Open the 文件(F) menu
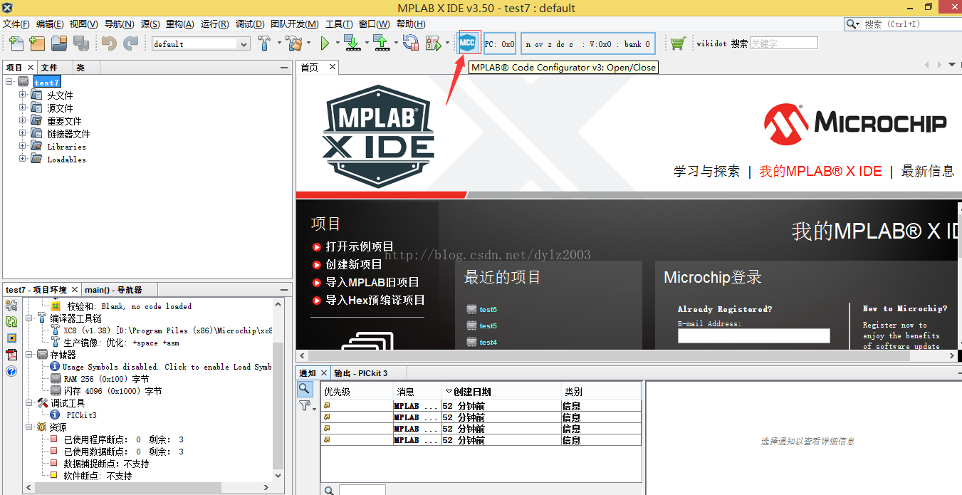This screenshot has height=495, width=962. [15, 24]
